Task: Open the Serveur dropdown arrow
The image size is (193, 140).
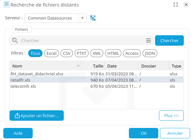Action: click(x=82, y=18)
